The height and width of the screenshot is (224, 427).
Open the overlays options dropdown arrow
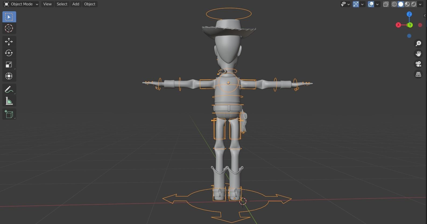(x=377, y=4)
